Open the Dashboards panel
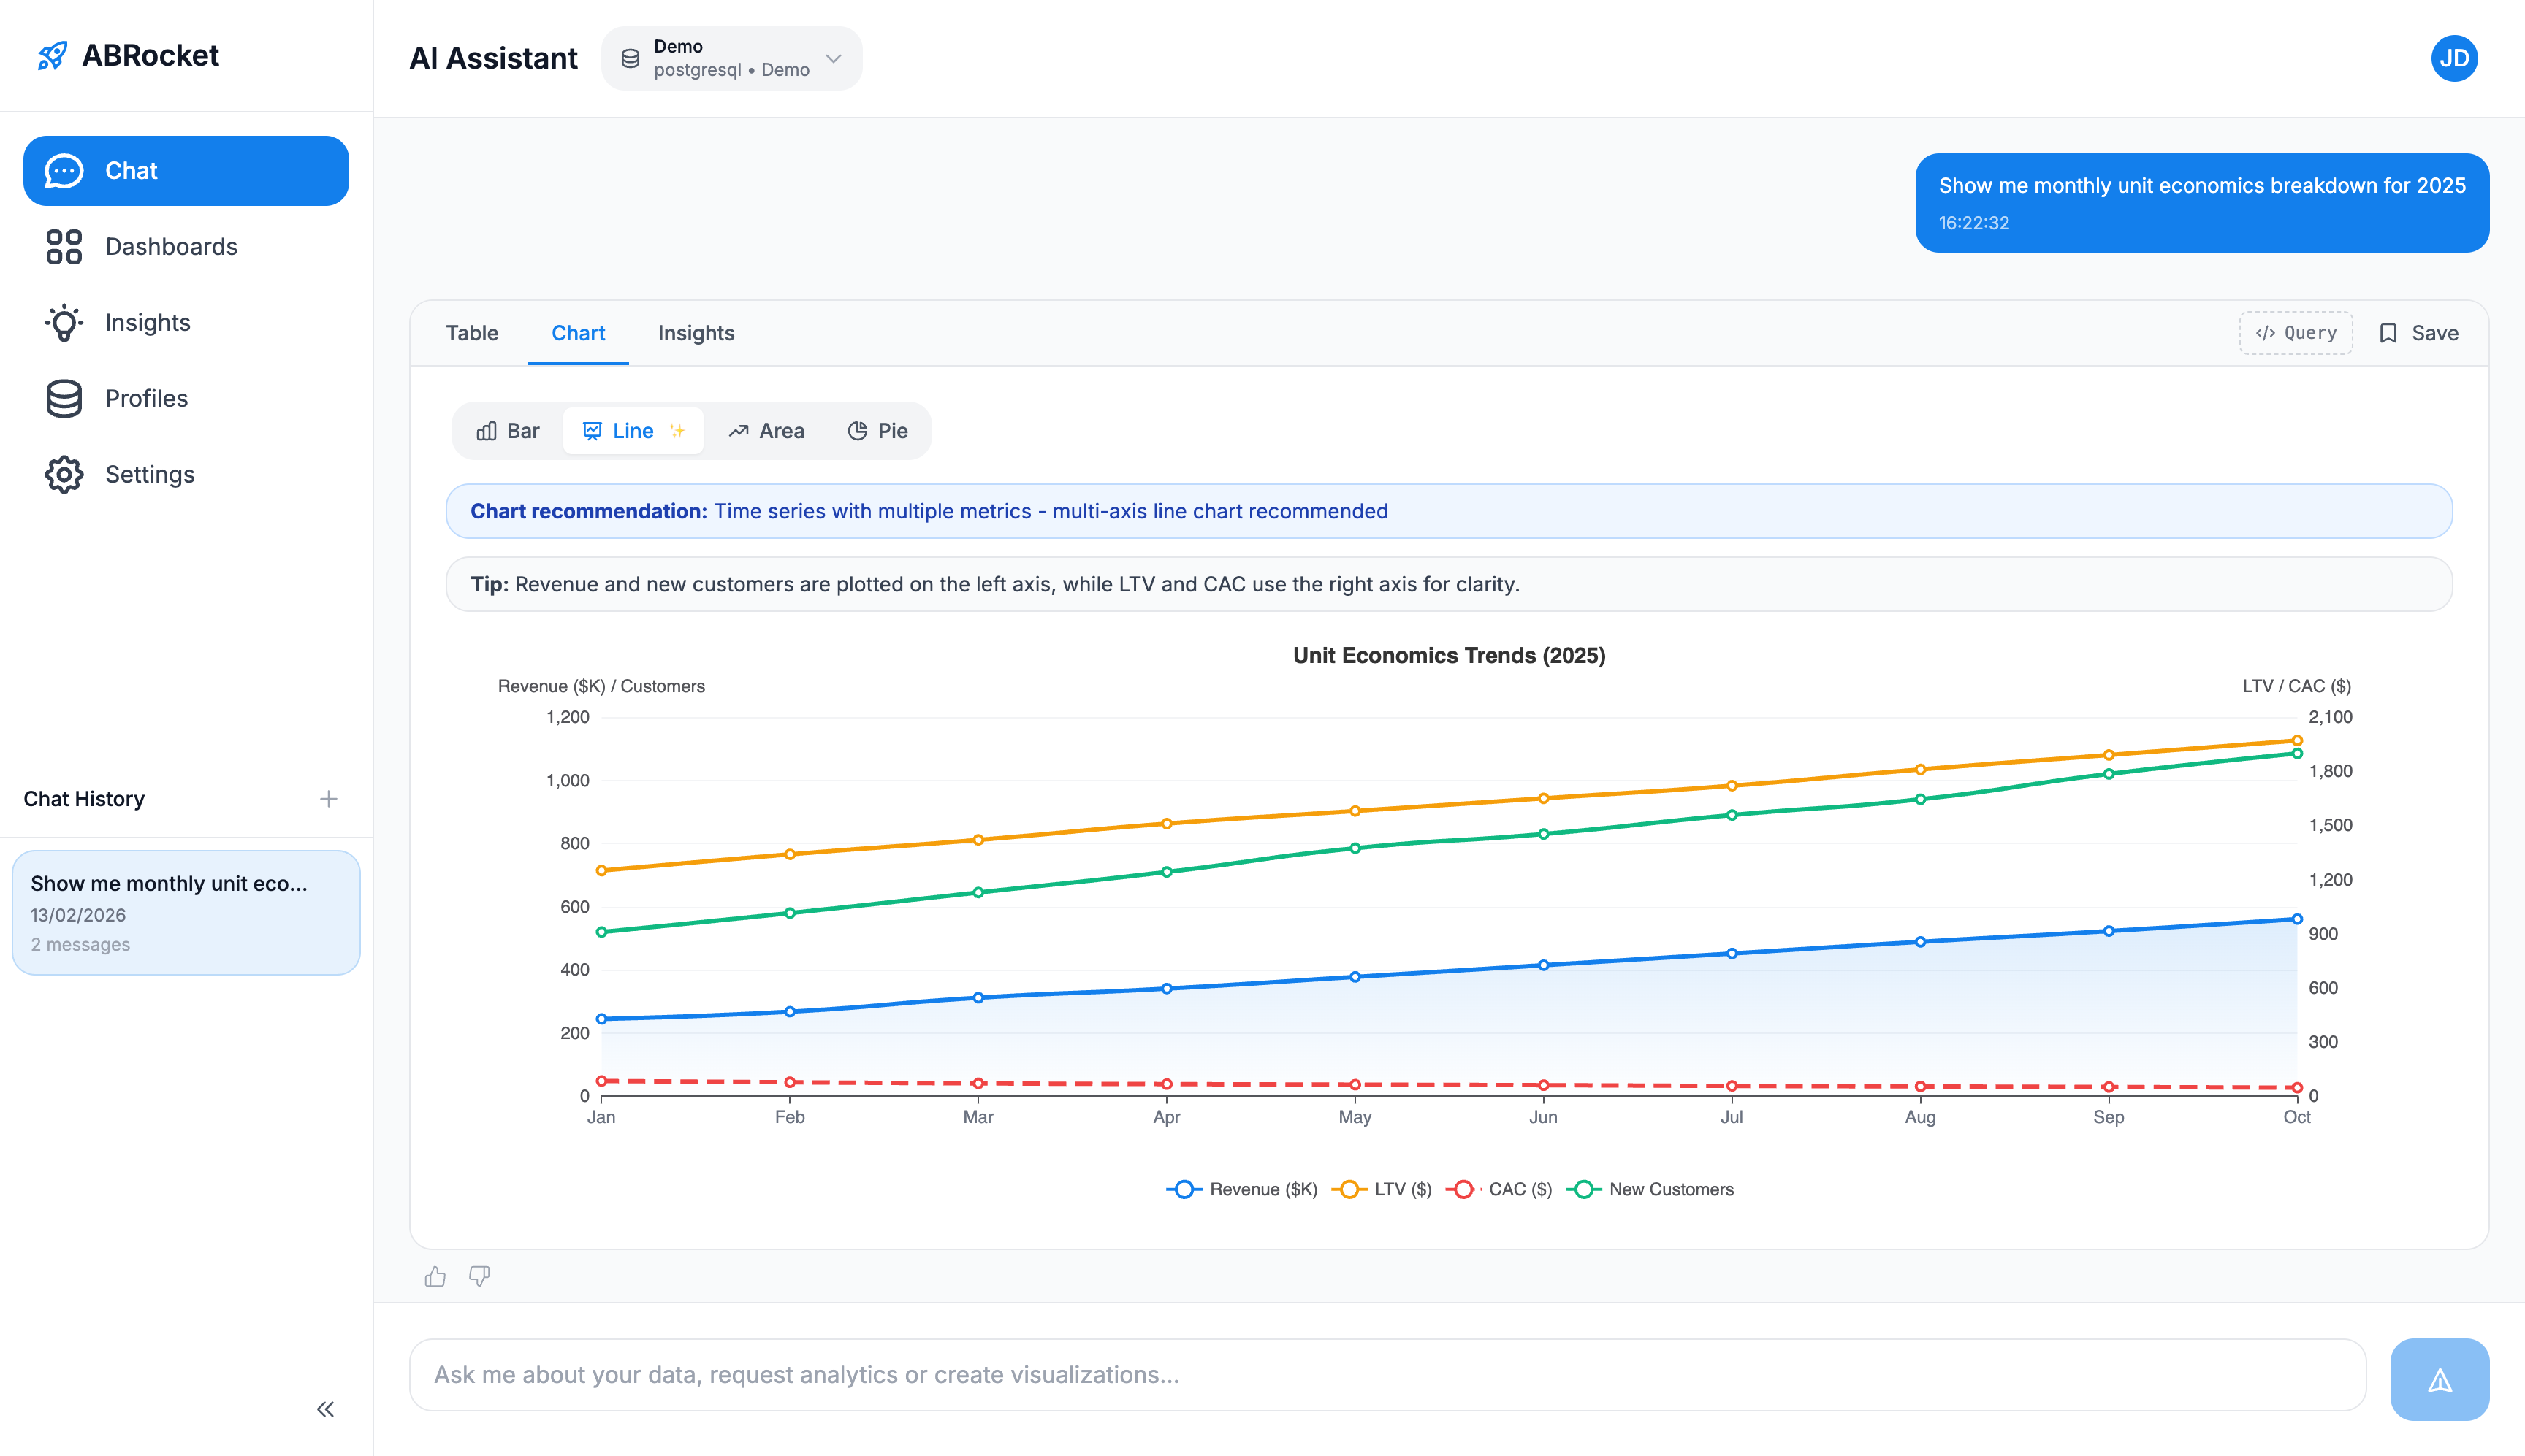2525x1456 pixels. [x=171, y=246]
